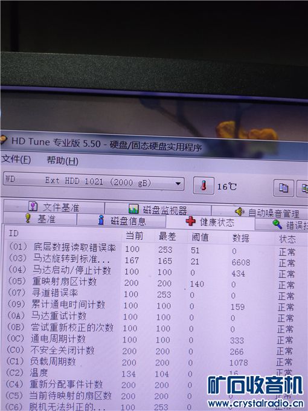Select the 健康状态 tab
The image size is (308, 411).
[210, 222]
